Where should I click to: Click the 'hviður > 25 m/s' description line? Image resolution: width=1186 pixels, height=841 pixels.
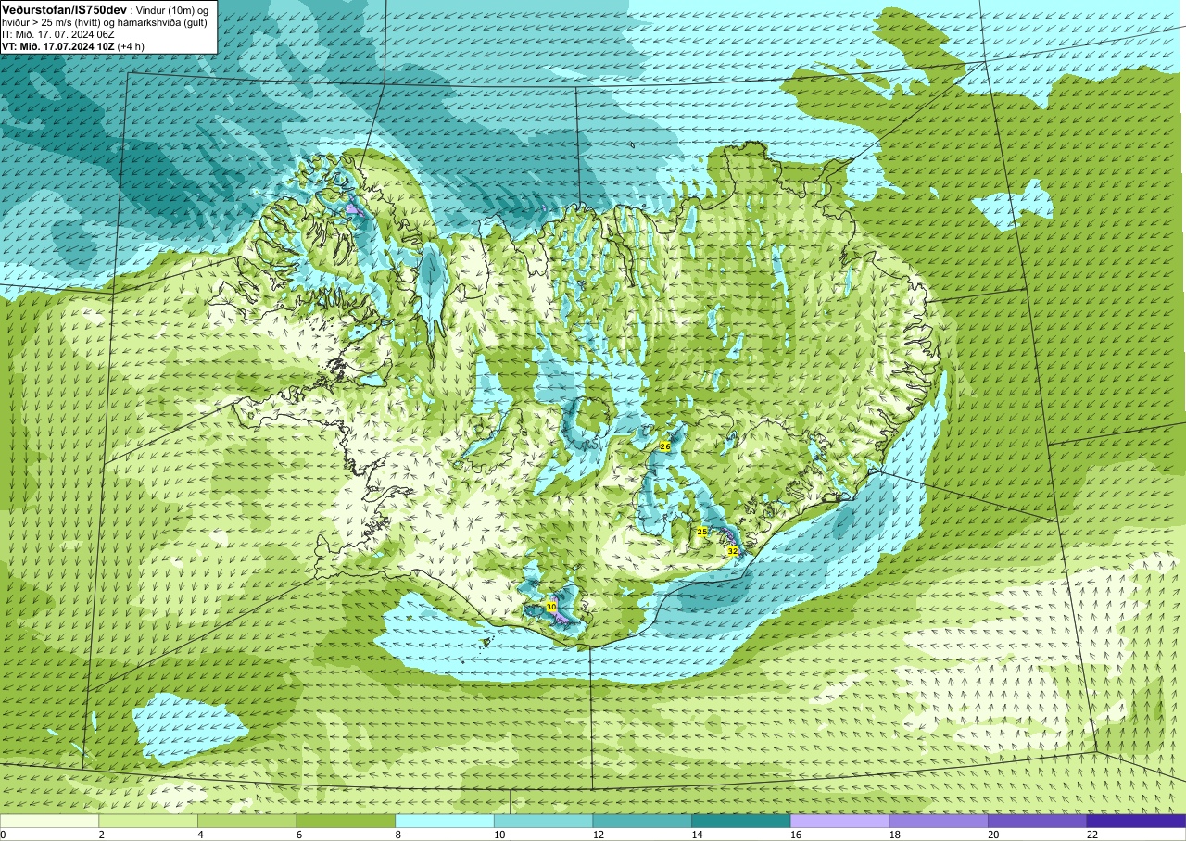click(x=105, y=22)
